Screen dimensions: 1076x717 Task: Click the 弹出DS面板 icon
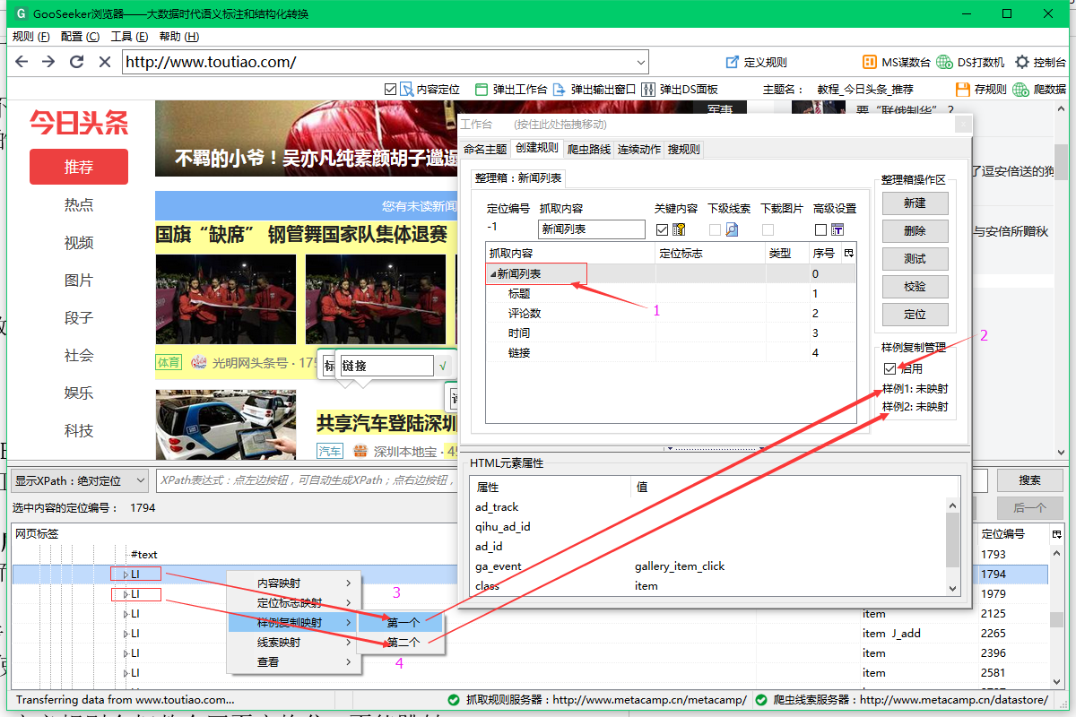pos(648,90)
